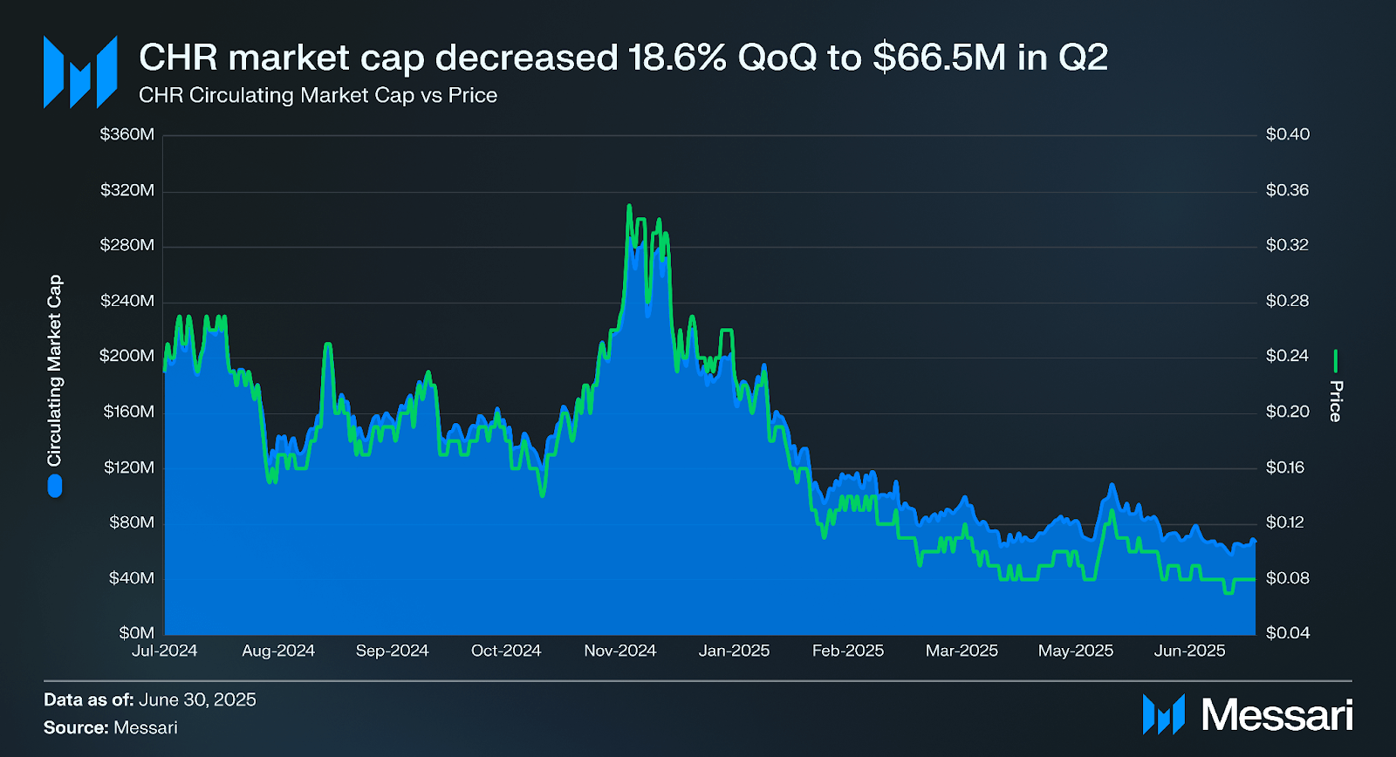This screenshot has width=1396, height=757.
Task: Click the Messari logo icon at bottom right
Action: point(1164,714)
